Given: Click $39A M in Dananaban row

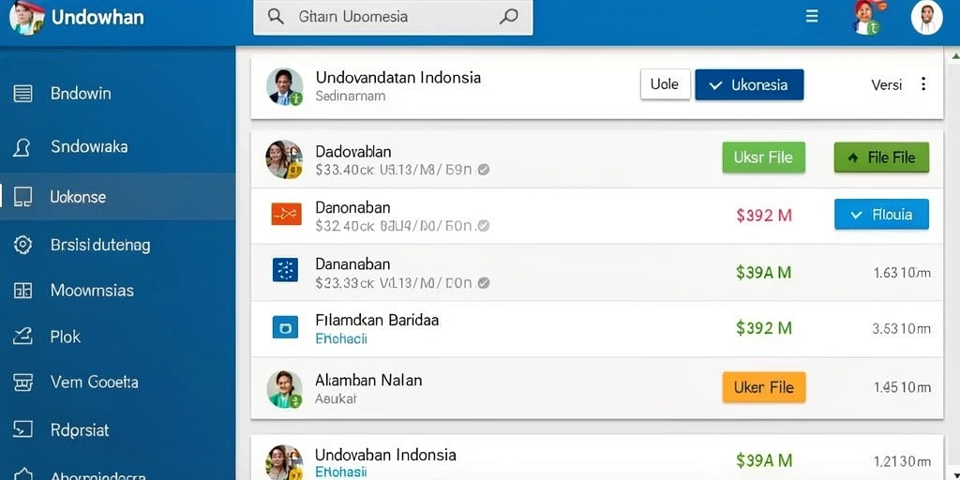Looking at the screenshot, I should coord(763,273).
